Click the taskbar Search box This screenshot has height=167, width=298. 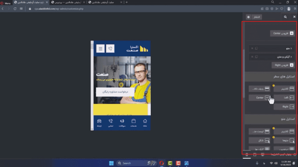[x=137, y=163]
